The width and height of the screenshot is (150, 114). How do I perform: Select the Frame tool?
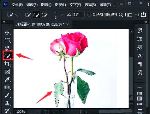pyautogui.click(x=7, y=72)
